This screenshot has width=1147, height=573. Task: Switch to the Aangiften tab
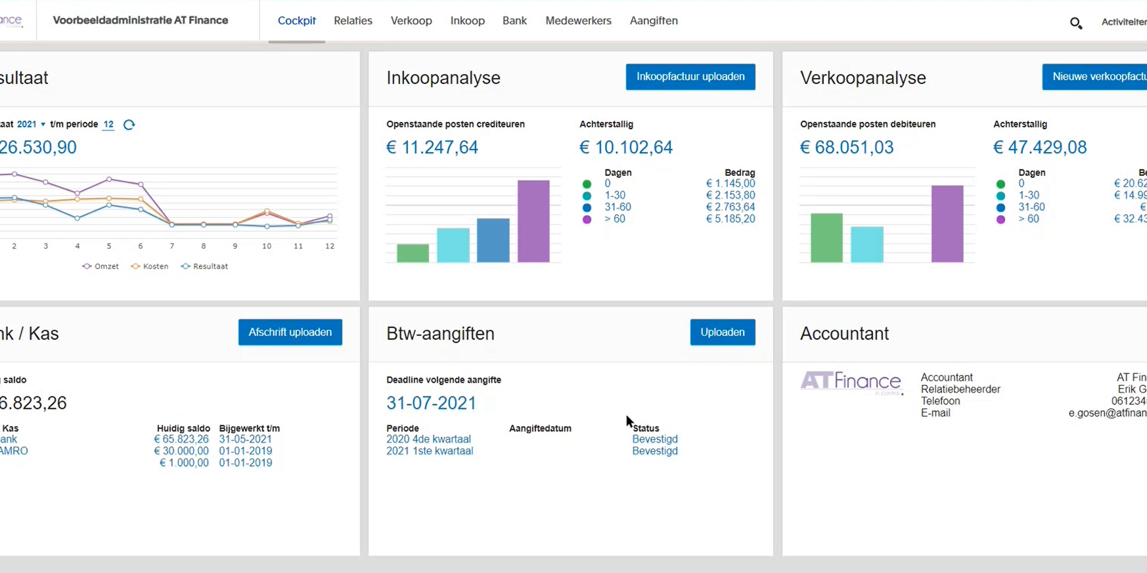click(654, 21)
